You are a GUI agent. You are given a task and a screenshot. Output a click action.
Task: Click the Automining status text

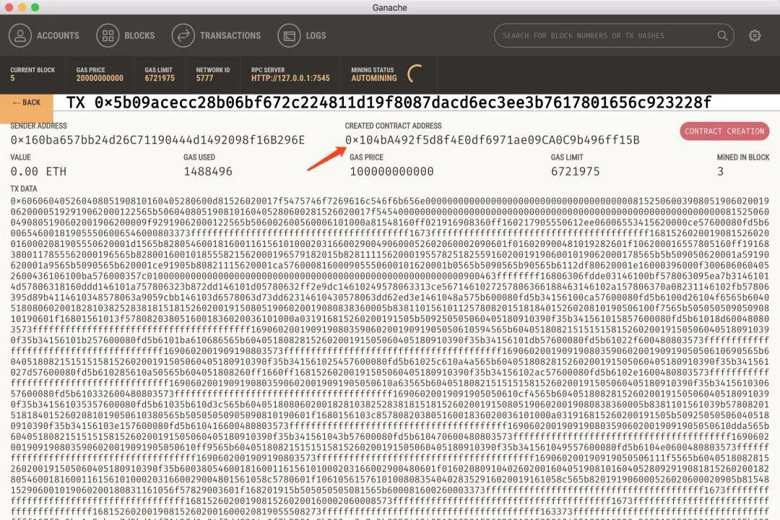(374, 78)
